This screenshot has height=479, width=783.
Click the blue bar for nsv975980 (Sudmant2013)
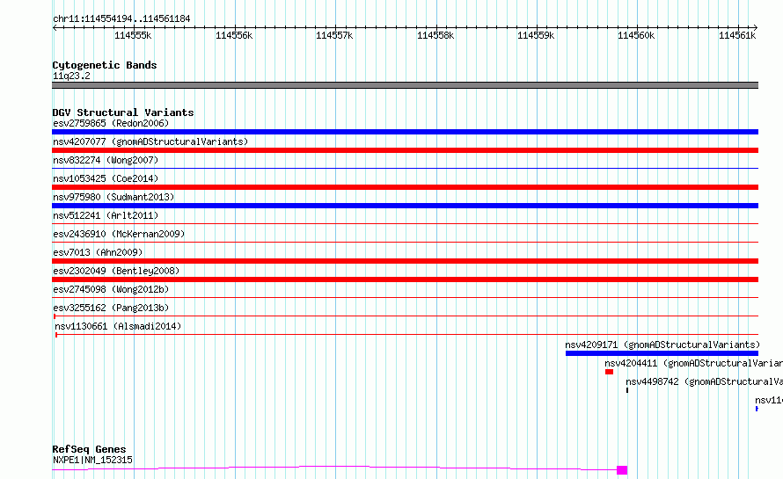coord(405,206)
